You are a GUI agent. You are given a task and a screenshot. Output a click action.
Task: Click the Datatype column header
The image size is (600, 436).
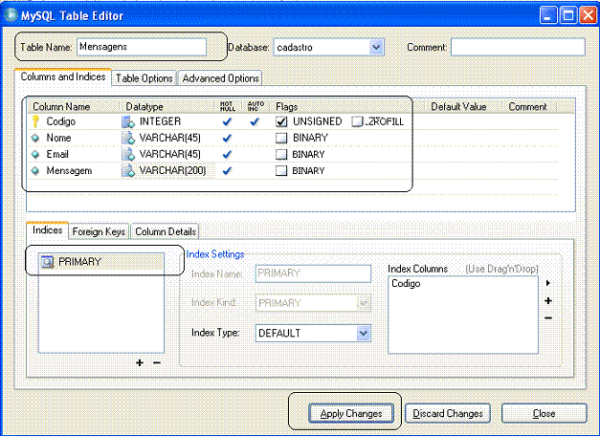point(144,106)
